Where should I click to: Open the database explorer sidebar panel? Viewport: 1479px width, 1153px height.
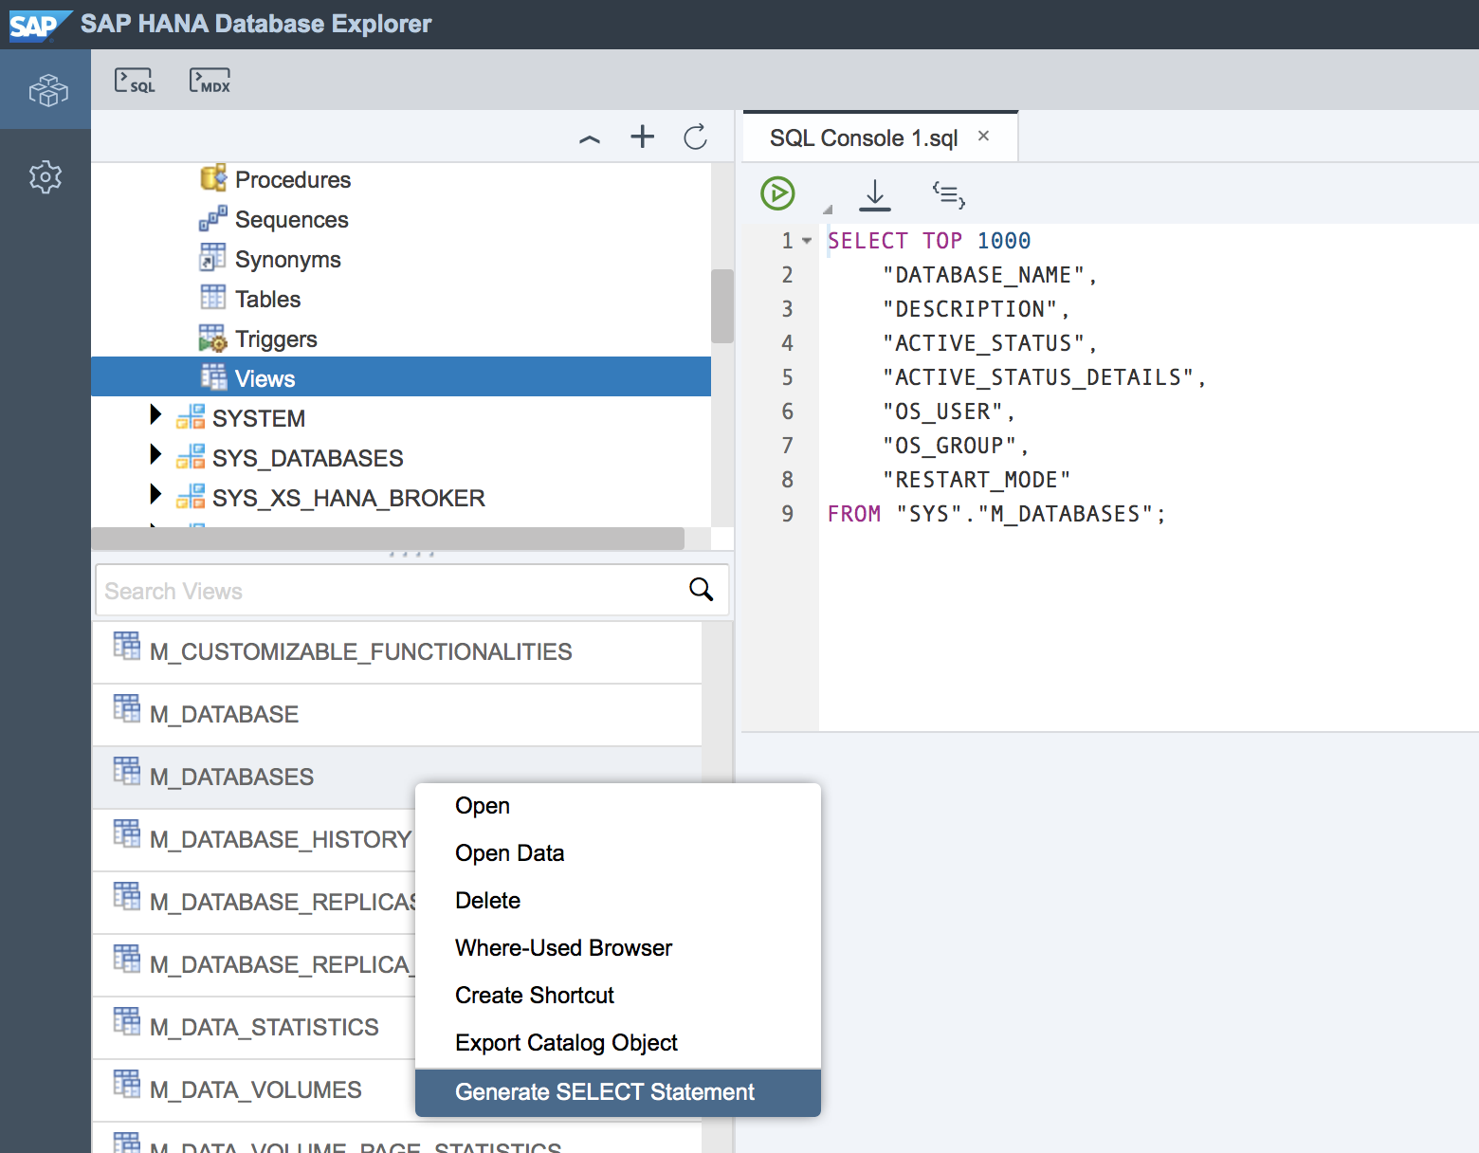click(46, 90)
